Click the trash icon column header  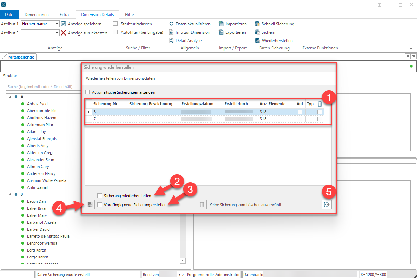(320, 104)
